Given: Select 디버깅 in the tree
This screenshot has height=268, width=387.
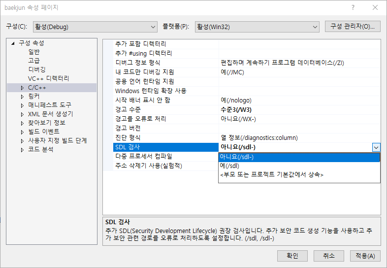Looking at the screenshot, I should 37,69.
